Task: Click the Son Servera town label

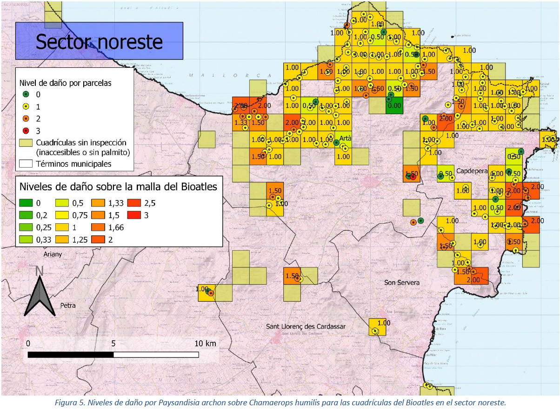Action: point(401,282)
